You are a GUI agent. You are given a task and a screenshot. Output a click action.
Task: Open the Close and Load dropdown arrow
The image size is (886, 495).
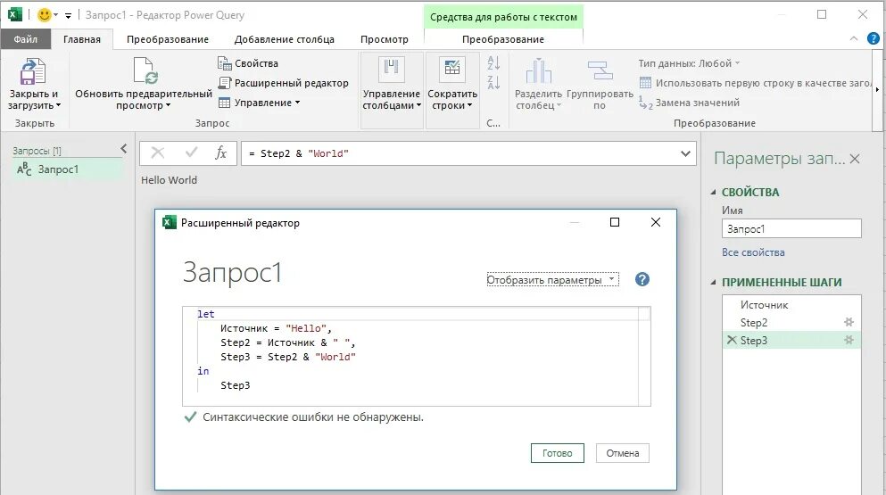[x=58, y=105]
